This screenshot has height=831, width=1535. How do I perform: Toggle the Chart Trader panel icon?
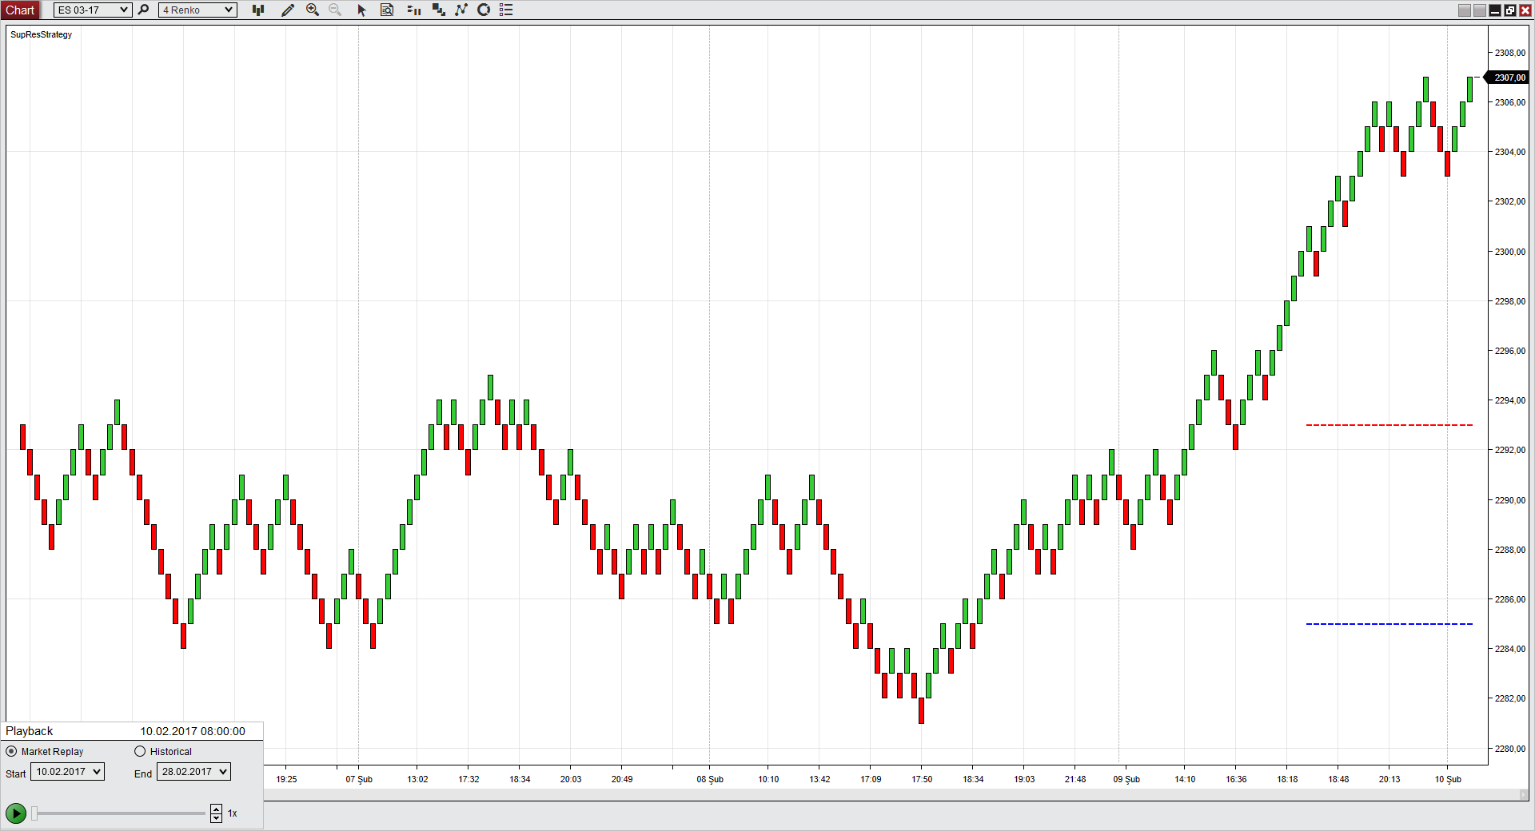[x=414, y=10]
